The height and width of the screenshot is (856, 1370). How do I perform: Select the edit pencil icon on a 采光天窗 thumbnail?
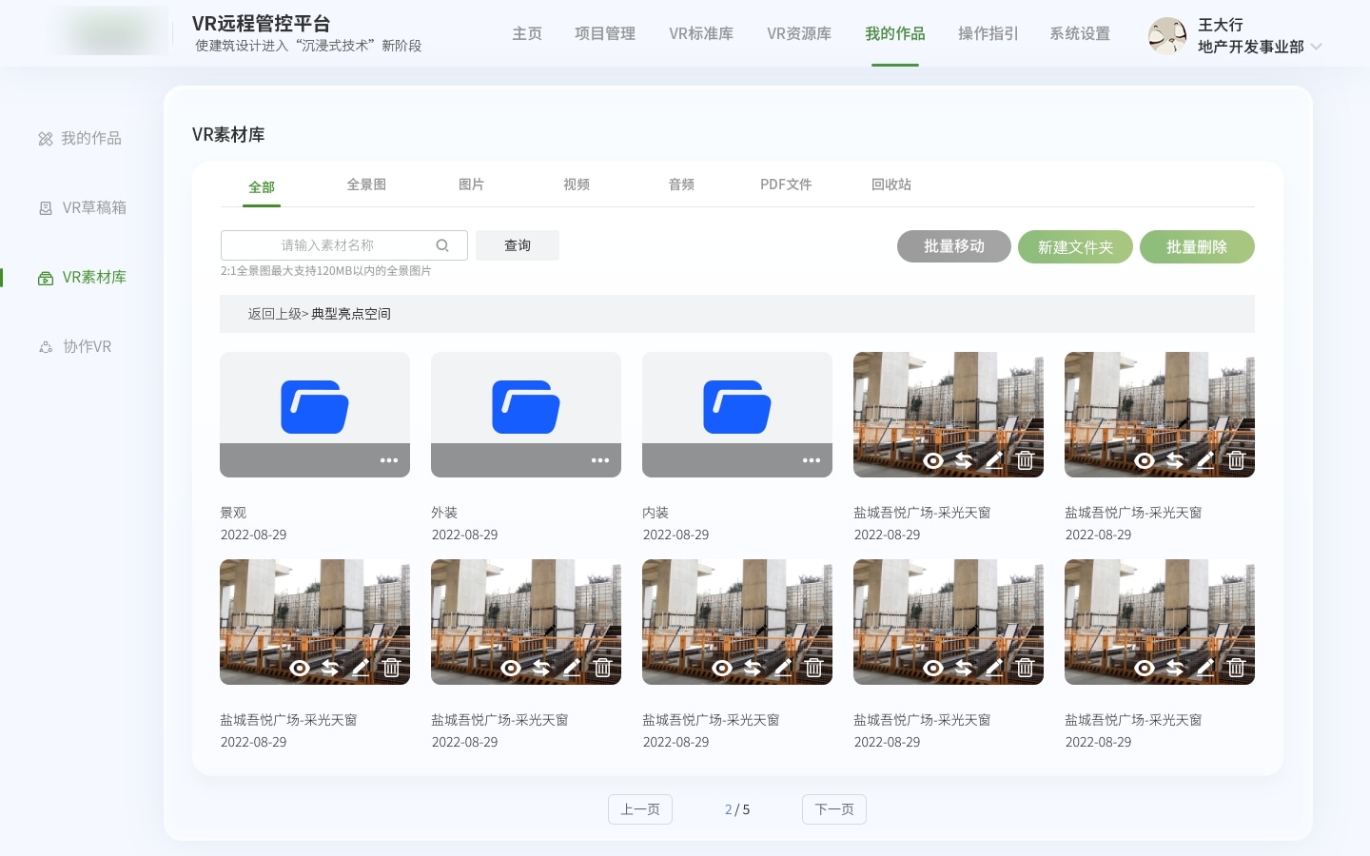(x=994, y=460)
